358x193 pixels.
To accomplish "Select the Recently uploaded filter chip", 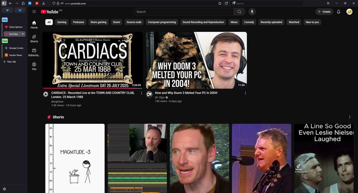I will (271, 22).
